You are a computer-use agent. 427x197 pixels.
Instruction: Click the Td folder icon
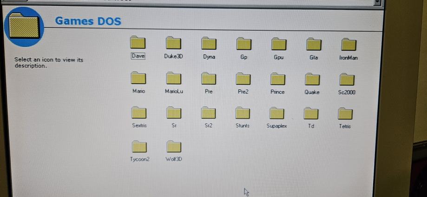[x=311, y=114]
